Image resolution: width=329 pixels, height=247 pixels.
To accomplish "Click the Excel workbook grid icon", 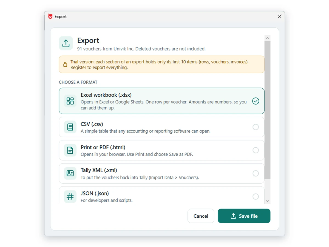I will tap(70, 101).
